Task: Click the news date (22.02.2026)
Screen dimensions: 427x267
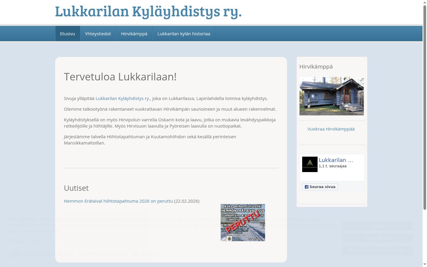Action: [x=187, y=201]
